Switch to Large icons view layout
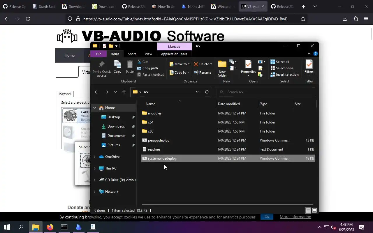The width and height of the screenshot is (373, 233). point(314,210)
